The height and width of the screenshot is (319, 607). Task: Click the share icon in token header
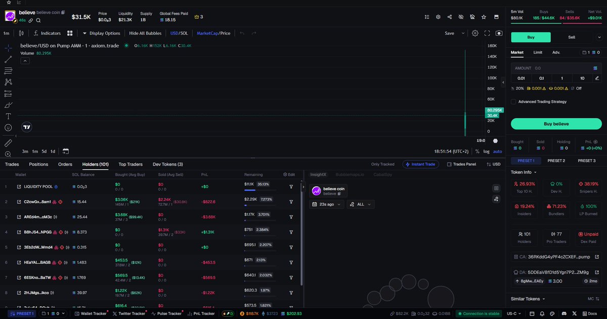(x=450, y=17)
